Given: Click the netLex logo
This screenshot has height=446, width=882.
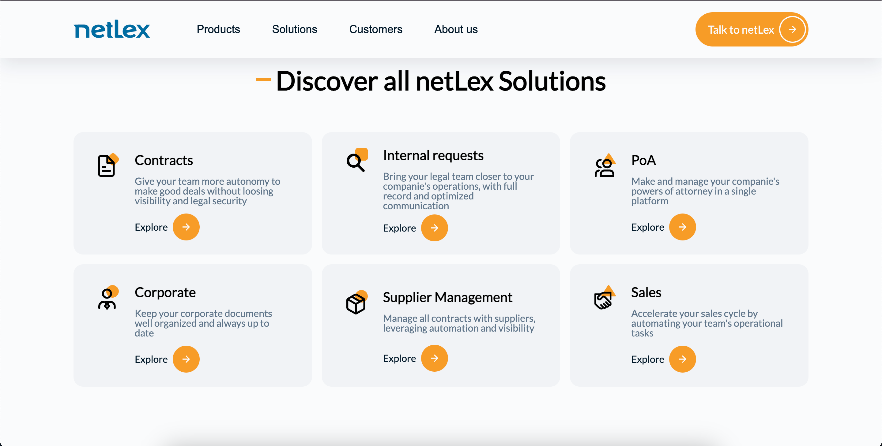Looking at the screenshot, I should (x=111, y=29).
